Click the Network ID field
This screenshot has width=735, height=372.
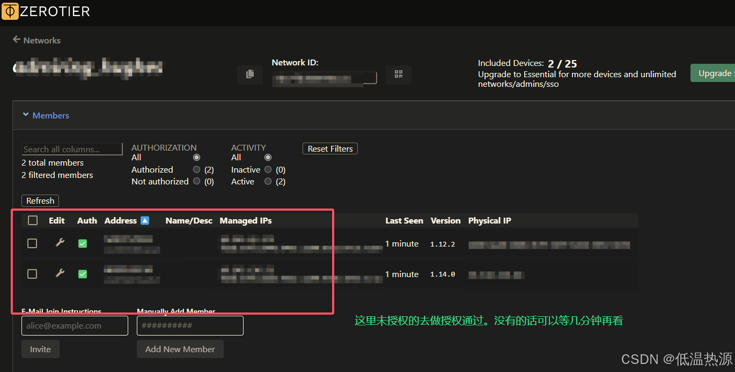[x=324, y=78]
